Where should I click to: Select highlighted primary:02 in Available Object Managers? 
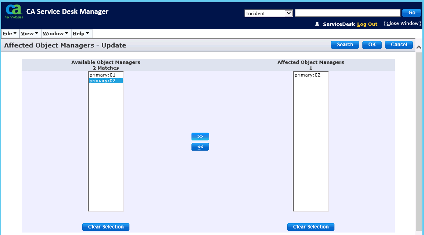(x=106, y=81)
